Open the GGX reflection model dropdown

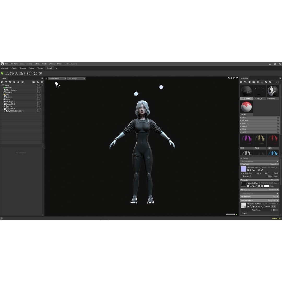[x=276, y=197]
